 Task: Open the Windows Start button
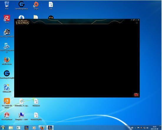(3, 128)
